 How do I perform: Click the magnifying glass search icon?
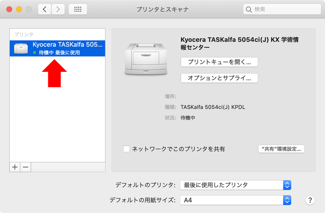pyautogui.click(x=249, y=9)
